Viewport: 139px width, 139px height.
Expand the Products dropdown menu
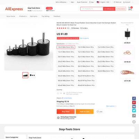(23, 16)
